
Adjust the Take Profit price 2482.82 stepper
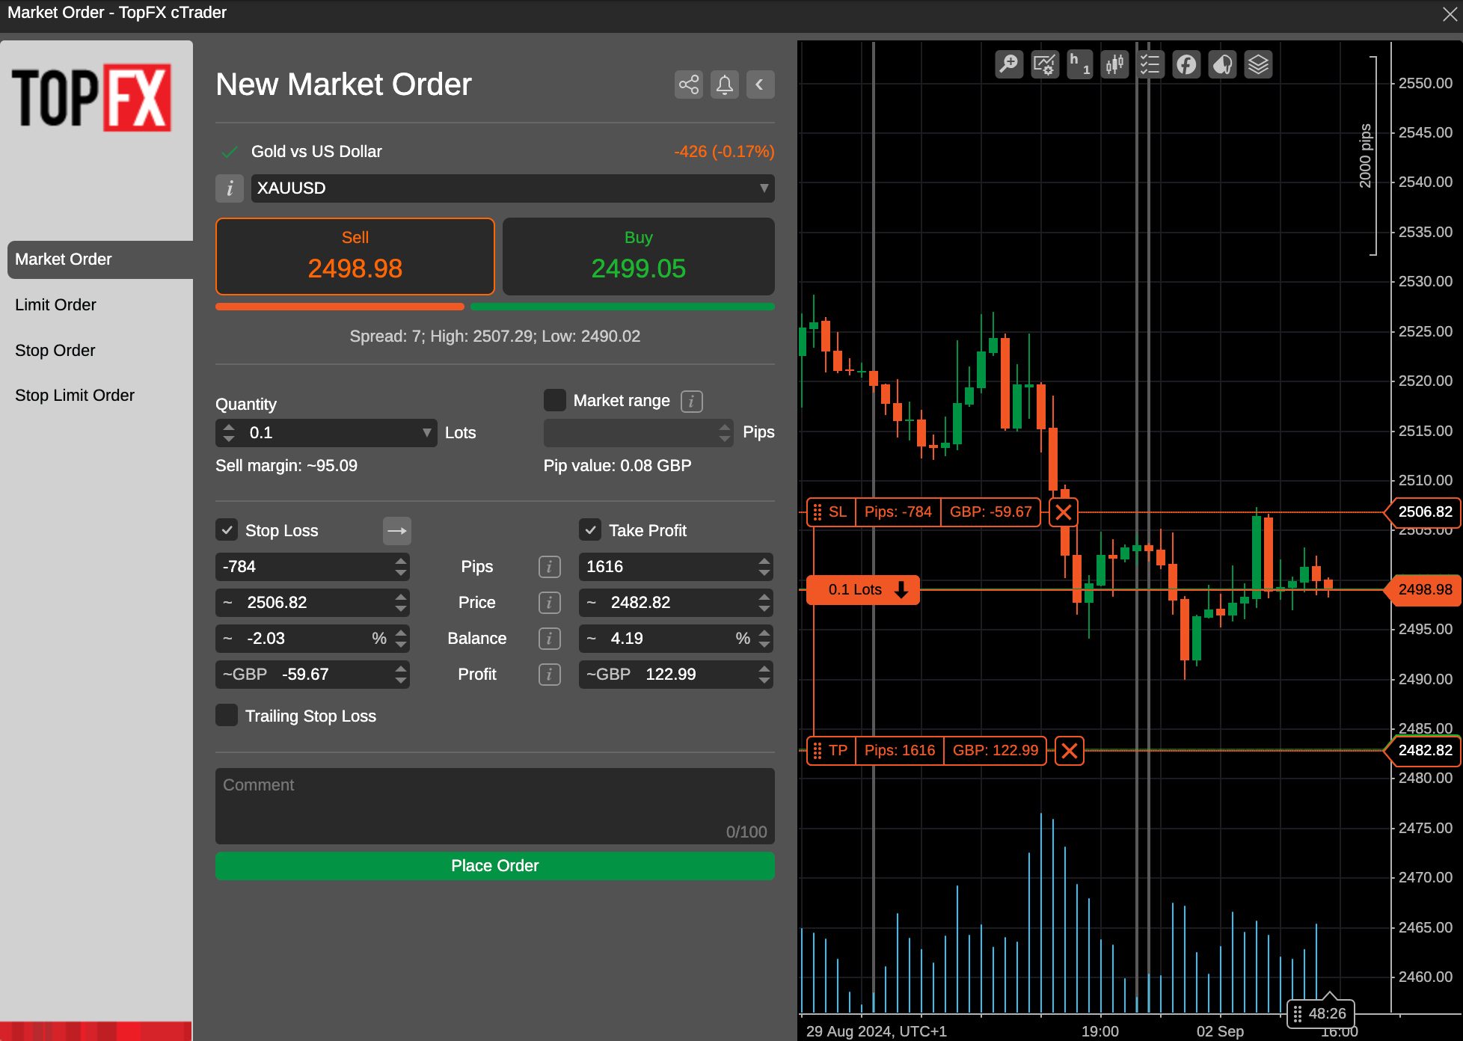(x=764, y=603)
